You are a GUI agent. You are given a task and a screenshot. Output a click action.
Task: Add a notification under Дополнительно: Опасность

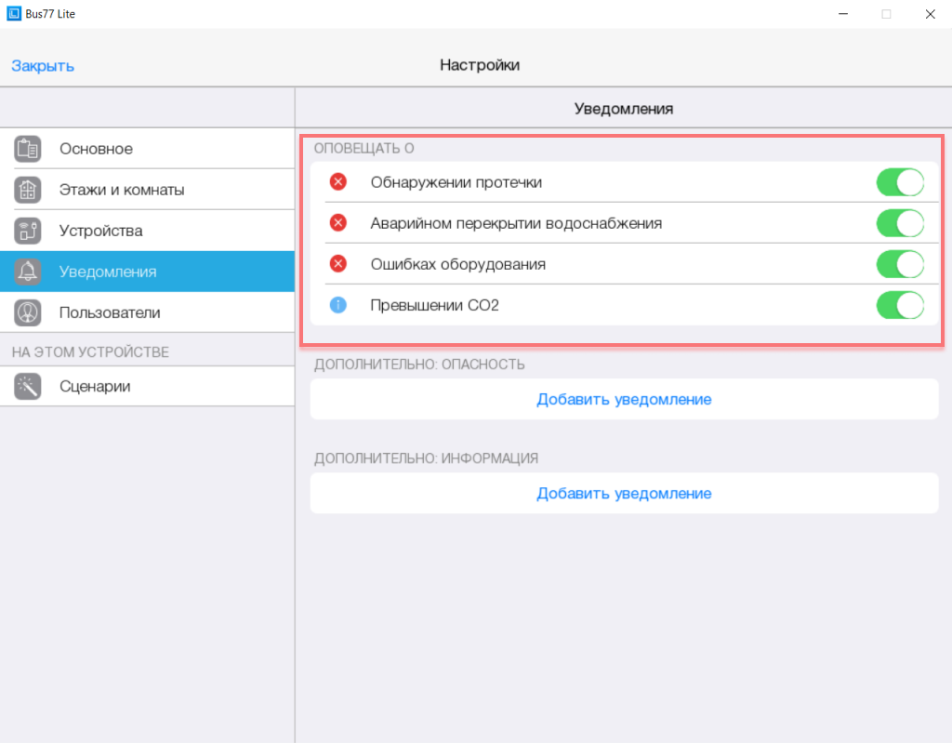[624, 400]
